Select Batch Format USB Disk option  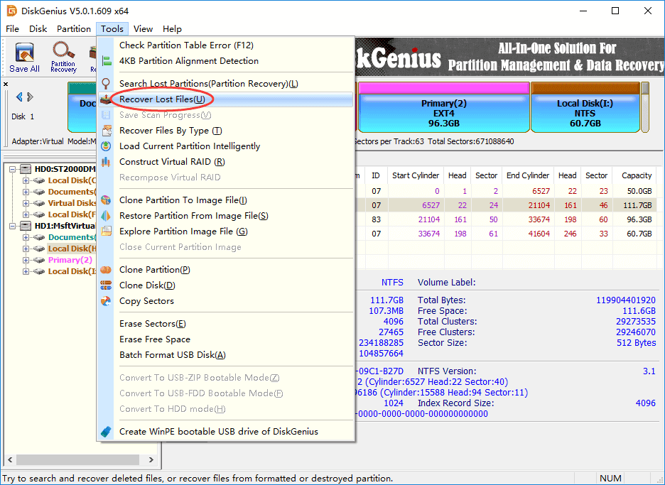coord(172,355)
